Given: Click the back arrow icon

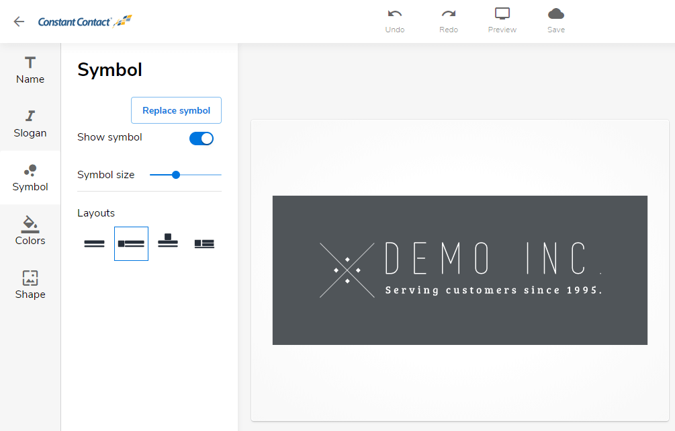Looking at the screenshot, I should [x=19, y=22].
